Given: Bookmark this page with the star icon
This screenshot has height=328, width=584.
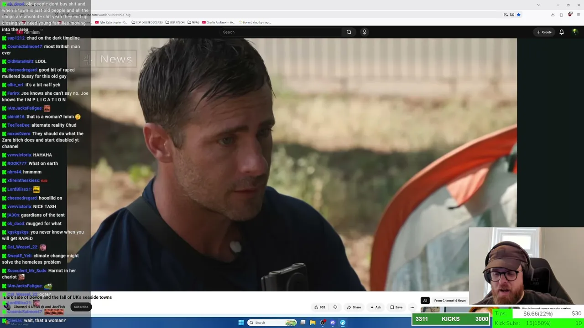Looking at the screenshot, I should pyautogui.click(x=519, y=15).
